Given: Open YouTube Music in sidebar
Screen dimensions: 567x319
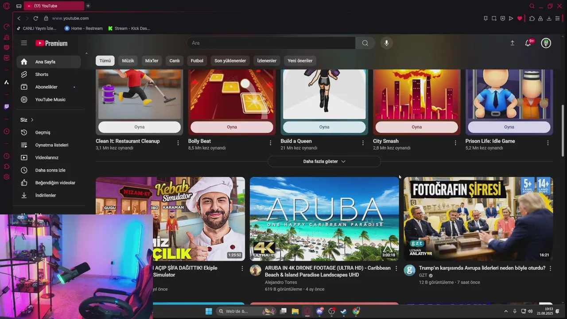Looking at the screenshot, I should pos(49,100).
